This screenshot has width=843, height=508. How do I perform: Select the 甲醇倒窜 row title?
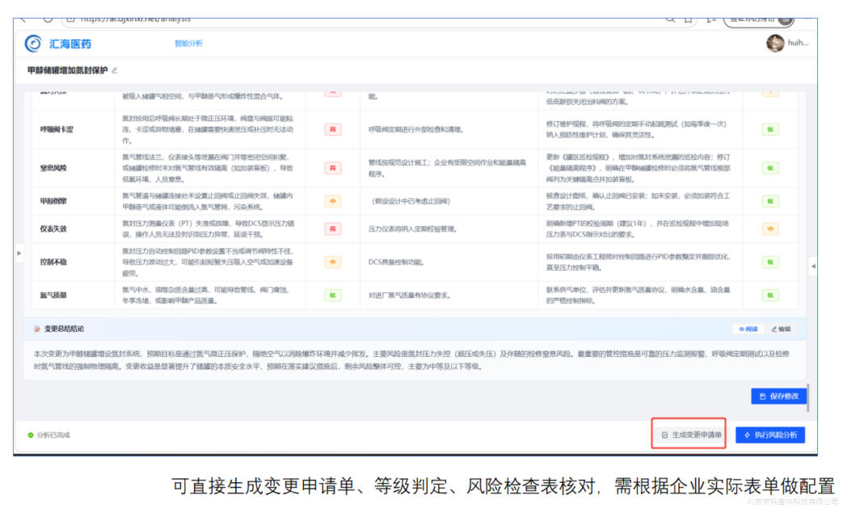(53, 201)
